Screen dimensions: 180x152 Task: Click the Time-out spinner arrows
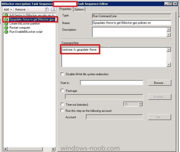[141, 104]
